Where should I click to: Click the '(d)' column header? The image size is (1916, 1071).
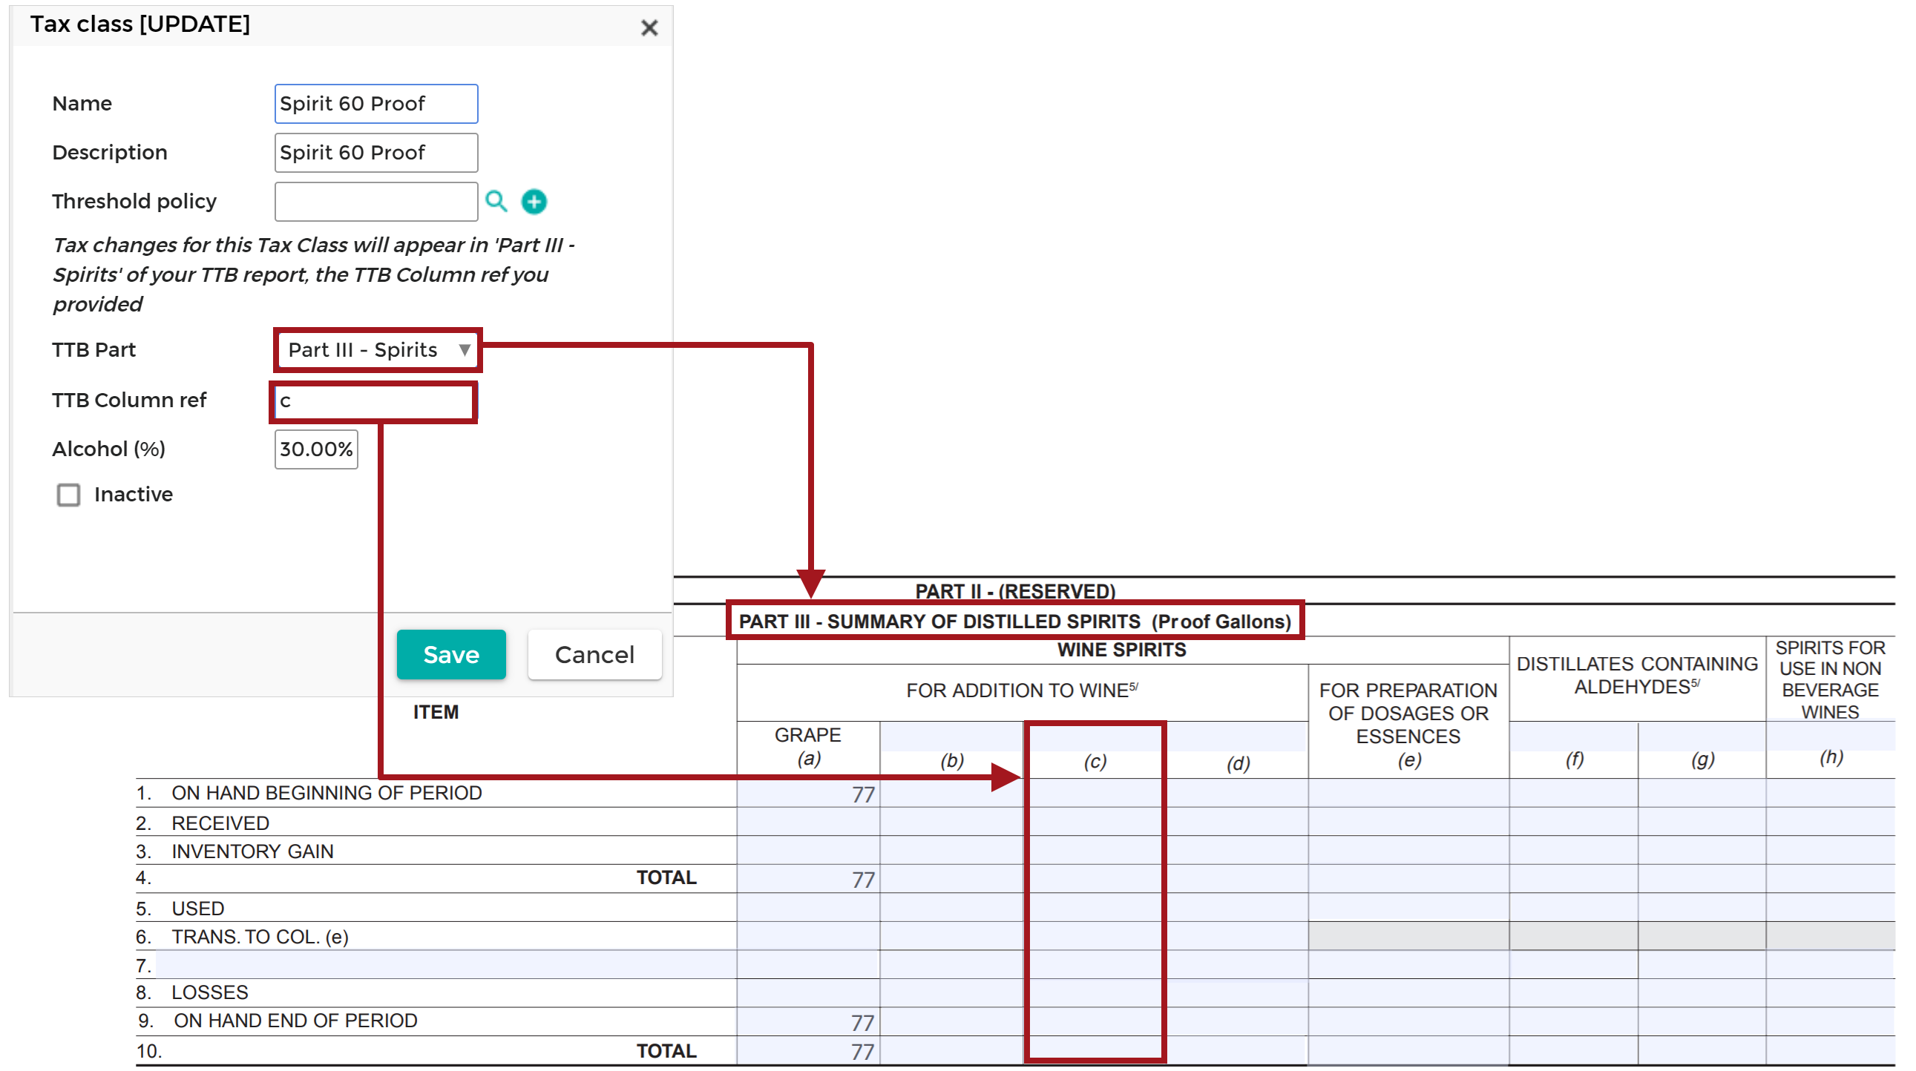click(x=1238, y=763)
